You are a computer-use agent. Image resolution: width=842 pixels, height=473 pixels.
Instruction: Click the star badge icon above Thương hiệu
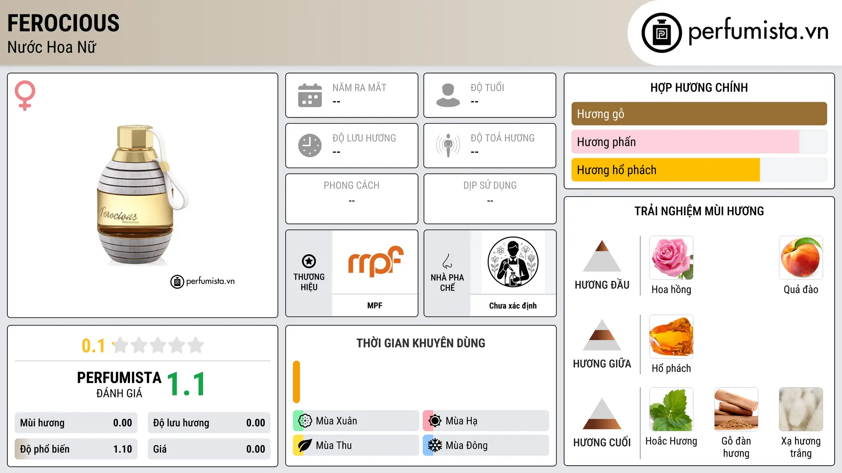point(309,261)
